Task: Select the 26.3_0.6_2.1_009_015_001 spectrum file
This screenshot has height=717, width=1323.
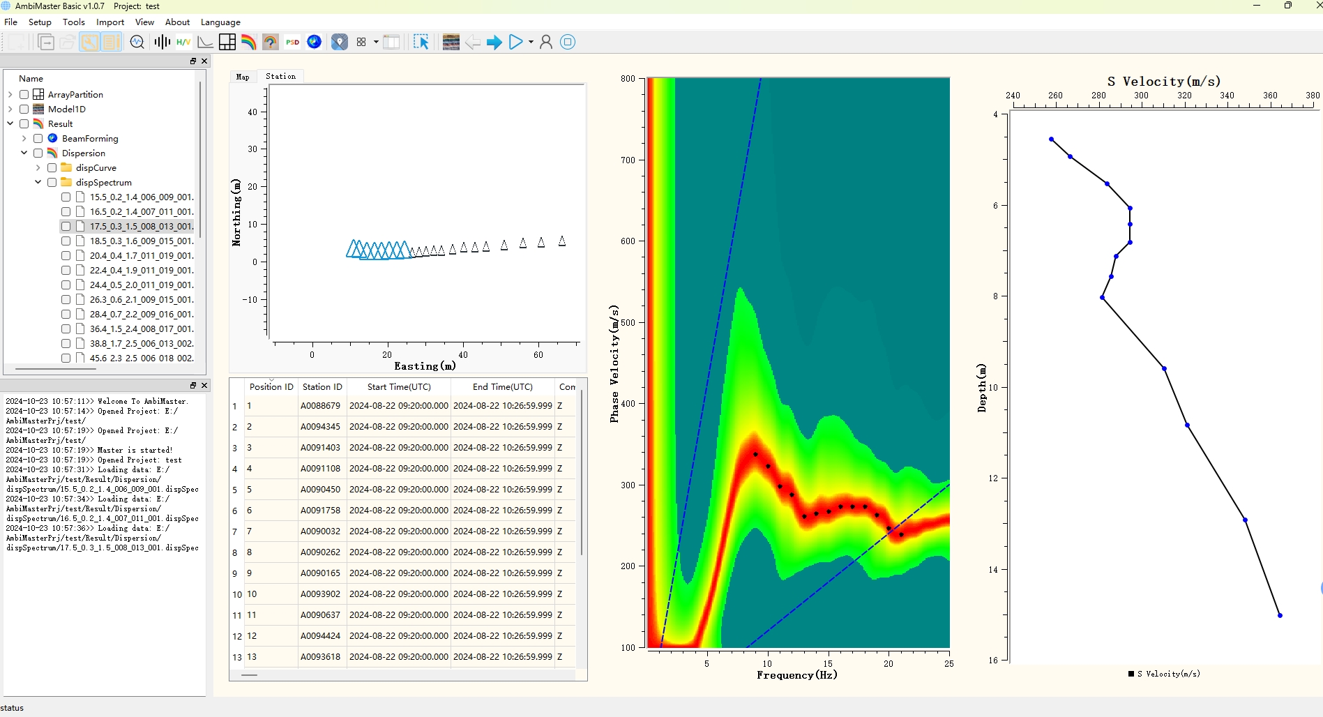Action: [x=142, y=299]
